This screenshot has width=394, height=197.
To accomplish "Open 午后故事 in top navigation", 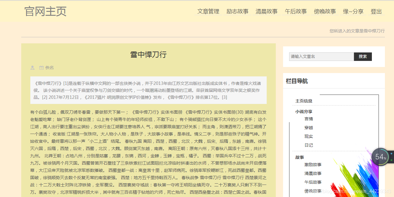I will tap(296, 12).
